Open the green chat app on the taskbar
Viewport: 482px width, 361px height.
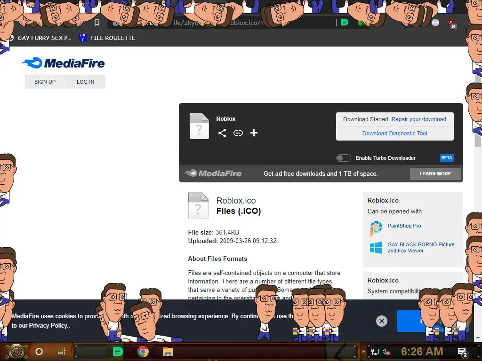[118, 352]
